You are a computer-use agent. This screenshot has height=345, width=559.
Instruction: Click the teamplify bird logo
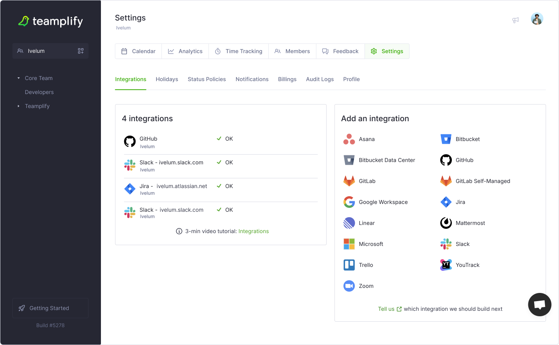(24, 21)
